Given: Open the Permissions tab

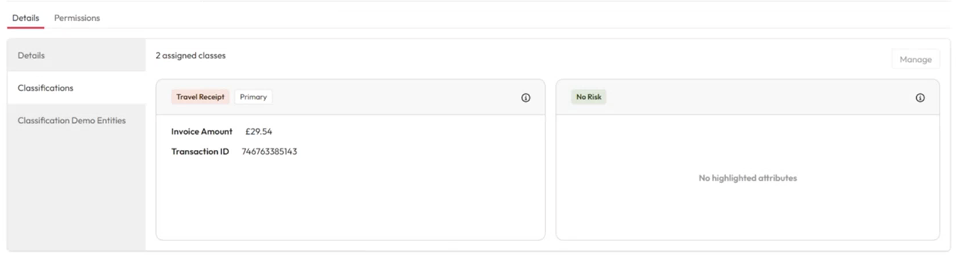Looking at the screenshot, I should pos(77,18).
